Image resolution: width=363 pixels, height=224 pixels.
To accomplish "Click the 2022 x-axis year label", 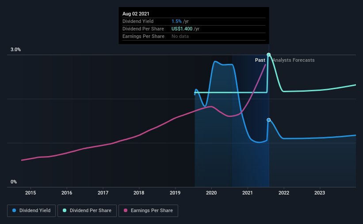I will [x=284, y=193].
